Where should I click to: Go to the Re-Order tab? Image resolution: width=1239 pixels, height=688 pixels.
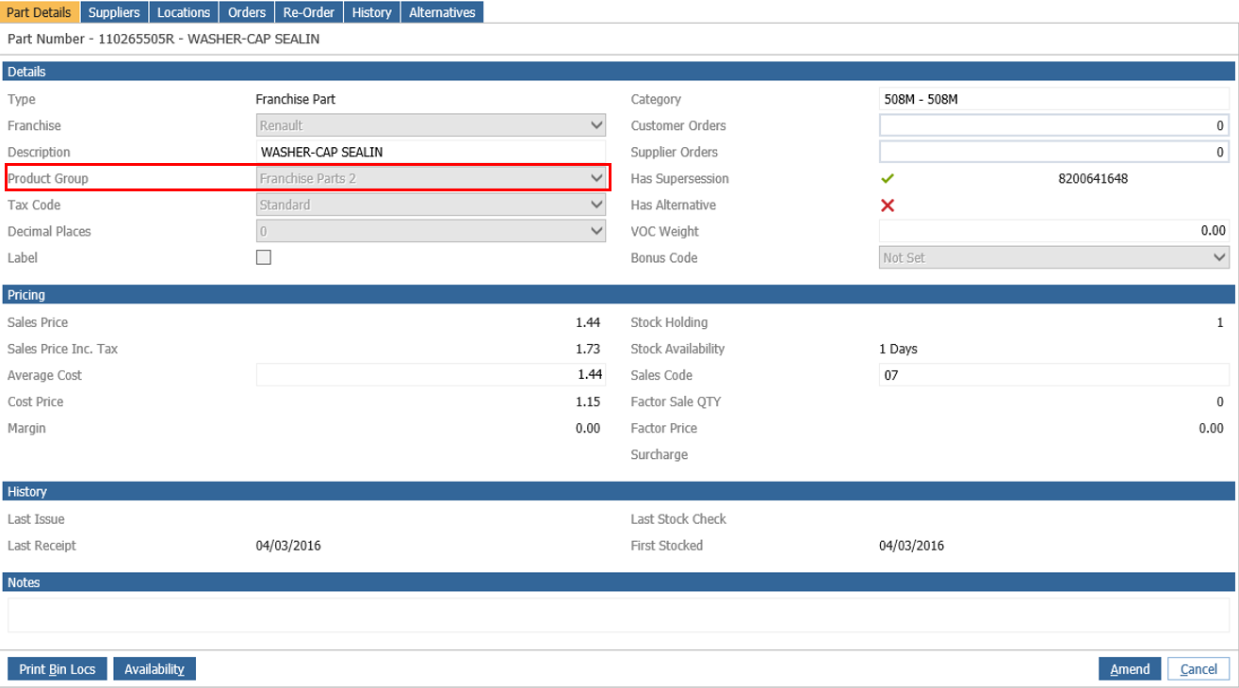click(309, 12)
